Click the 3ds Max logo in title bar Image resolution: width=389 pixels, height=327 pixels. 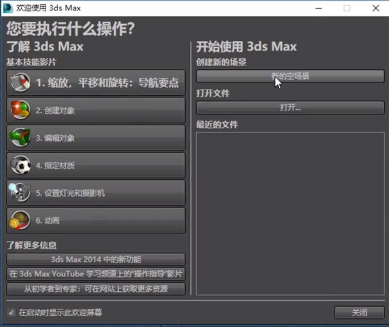point(7,8)
